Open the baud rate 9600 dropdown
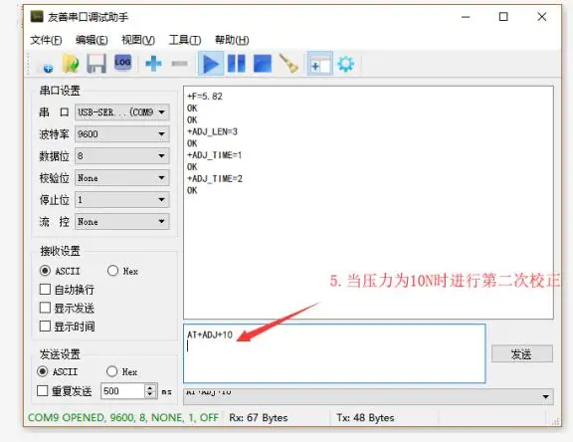Screen dimensions: 573x442 tap(122, 134)
